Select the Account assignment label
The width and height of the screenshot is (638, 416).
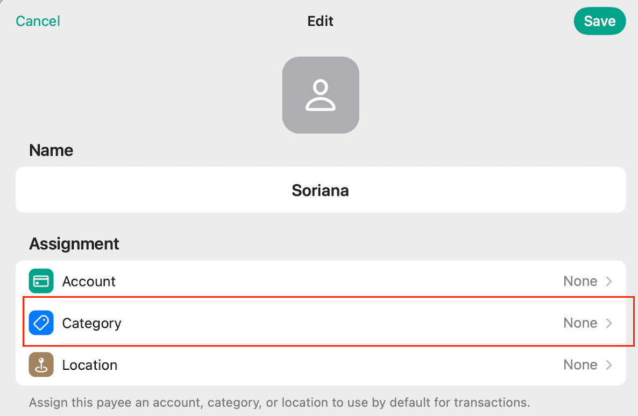(x=89, y=282)
